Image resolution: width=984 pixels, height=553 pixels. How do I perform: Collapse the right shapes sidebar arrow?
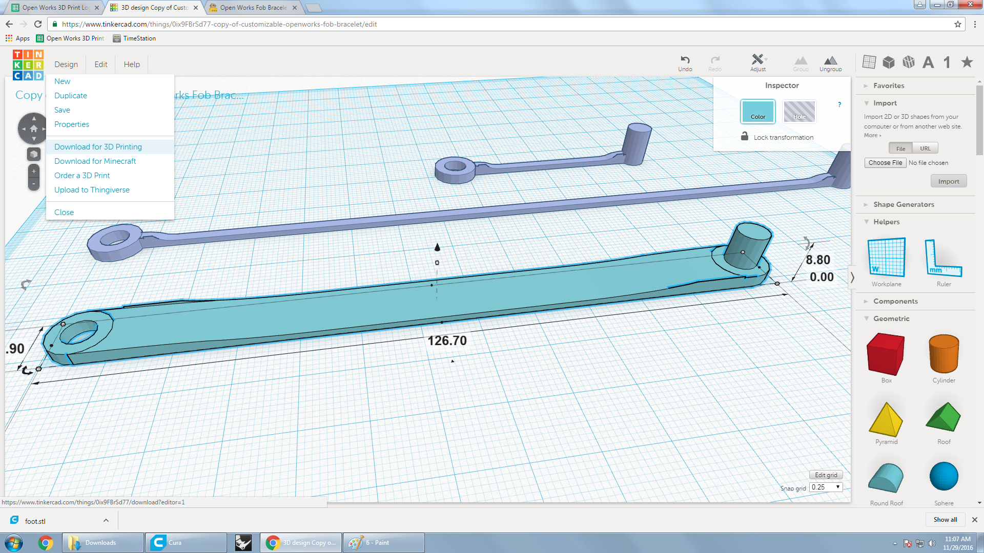pos(852,278)
